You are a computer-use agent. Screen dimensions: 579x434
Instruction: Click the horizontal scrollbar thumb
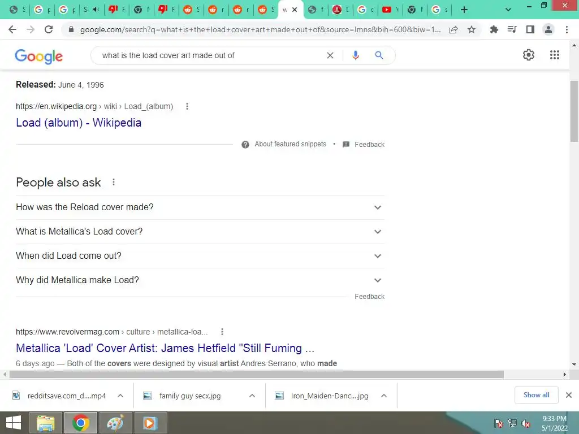click(257, 374)
